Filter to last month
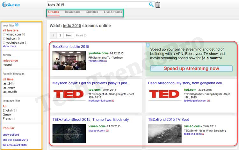239x150 pixels. click(10, 92)
